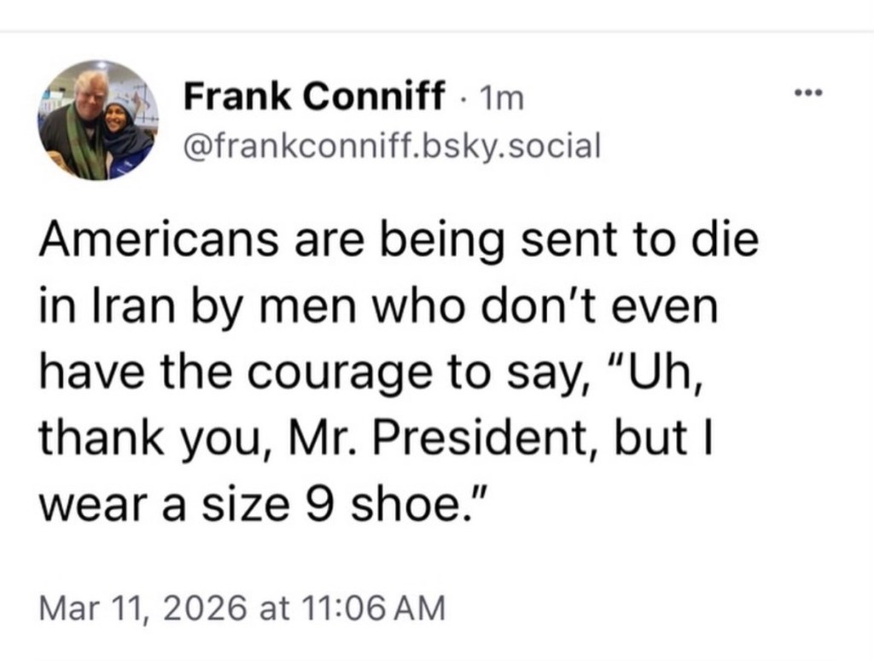Click the Mar 11, 2026 post date
874x661 pixels.
(141, 607)
